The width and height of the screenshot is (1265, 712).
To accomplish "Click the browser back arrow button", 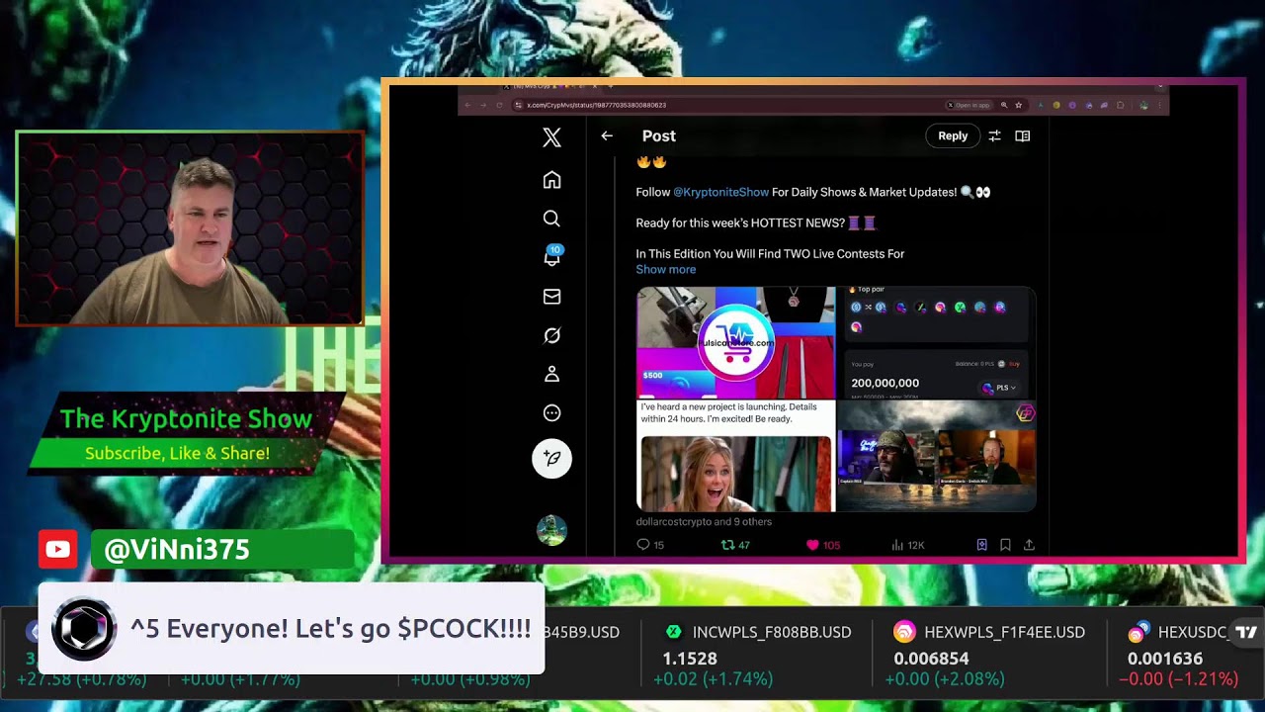I will click(x=467, y=105).
